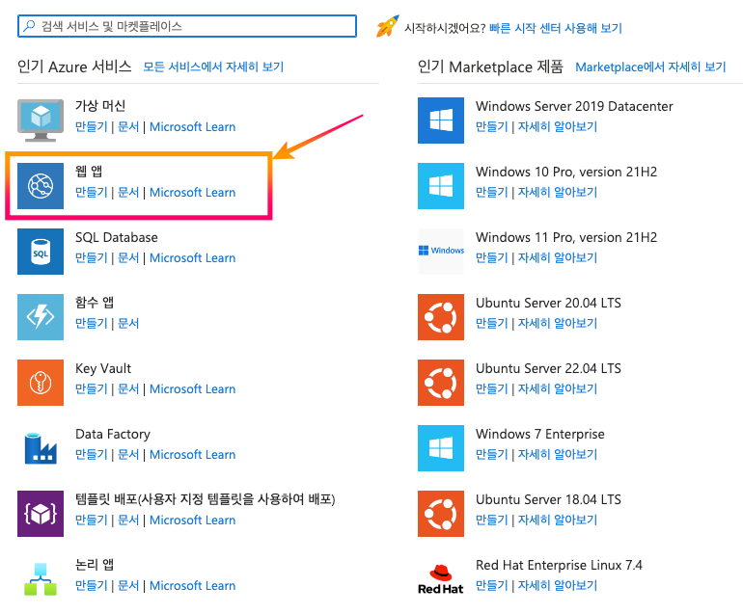Click the 템플릿 배포 template deployment icon
Viewport: 743px width, 614px height.
pos(41,514)
